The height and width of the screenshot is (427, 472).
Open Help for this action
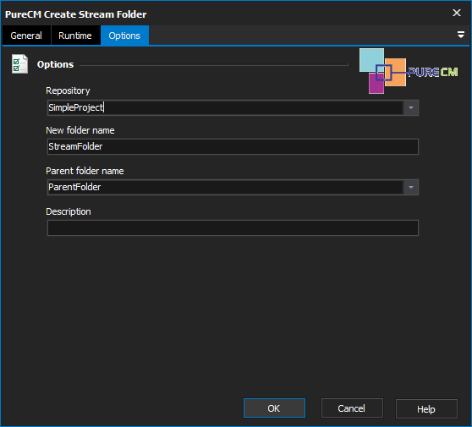[x=426, y=408]
